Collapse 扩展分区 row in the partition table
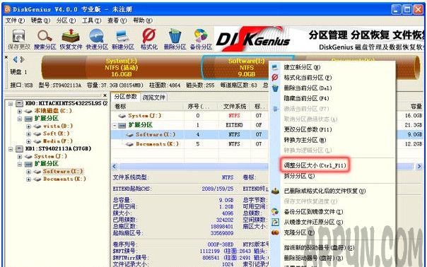The width and height of the screenshot is (427, 267). [115, 126]
